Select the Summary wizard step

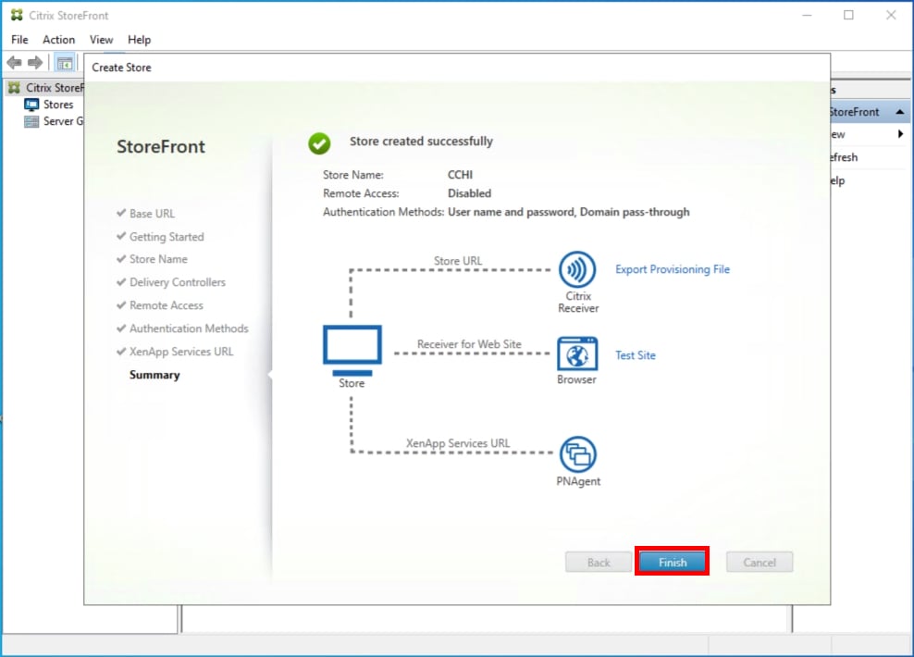coord(154,375)
